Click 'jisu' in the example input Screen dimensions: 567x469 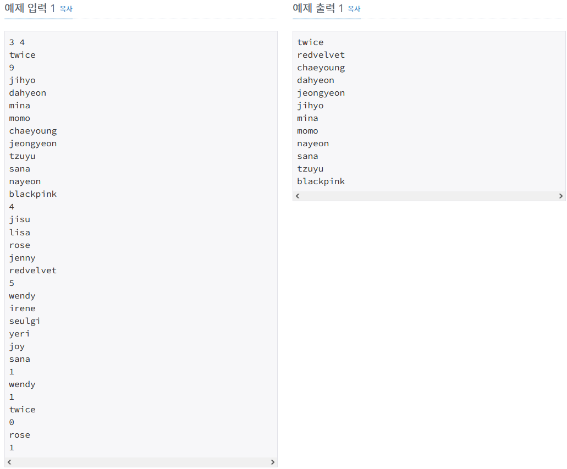click(x=20, y=219)
